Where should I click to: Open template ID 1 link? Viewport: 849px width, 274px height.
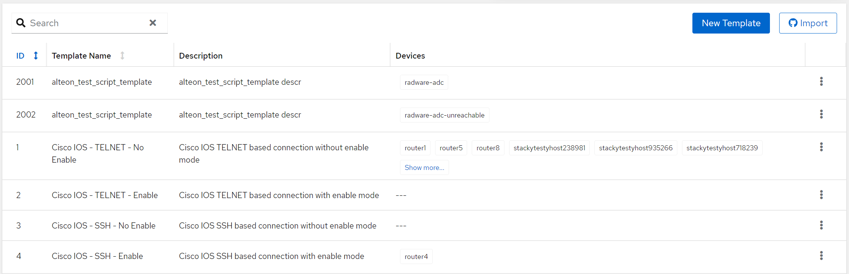17,148
